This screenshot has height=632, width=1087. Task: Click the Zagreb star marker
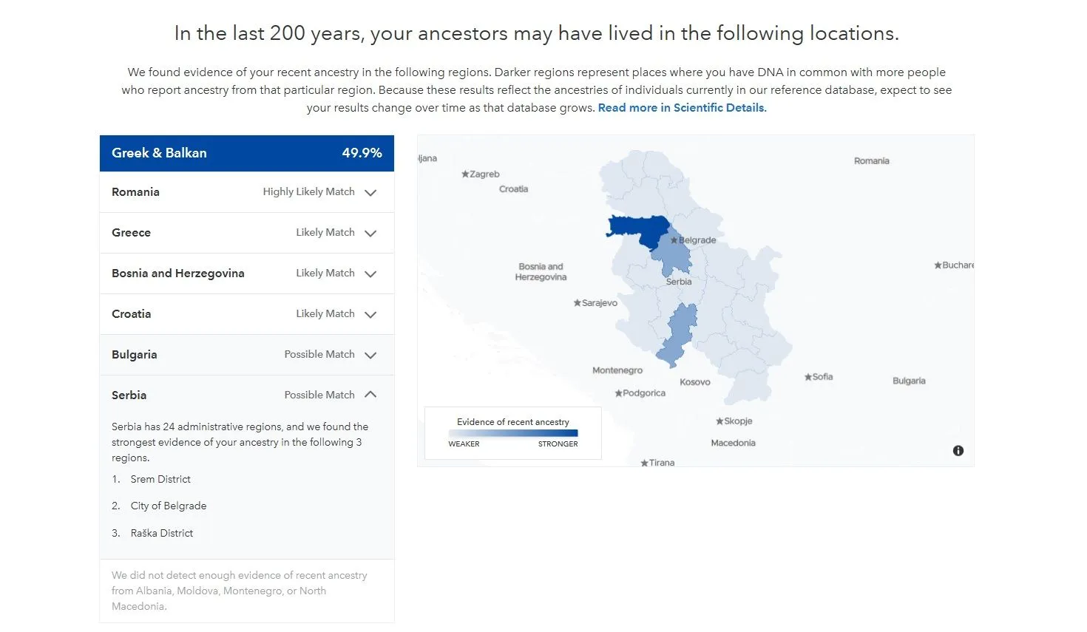tap(465, 174)
